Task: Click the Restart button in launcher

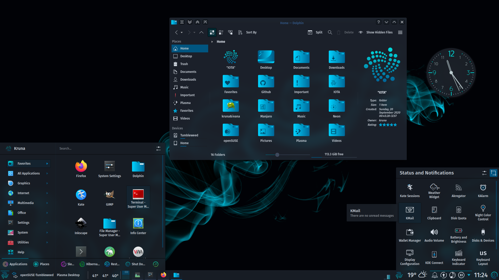Action: [112, 264]
